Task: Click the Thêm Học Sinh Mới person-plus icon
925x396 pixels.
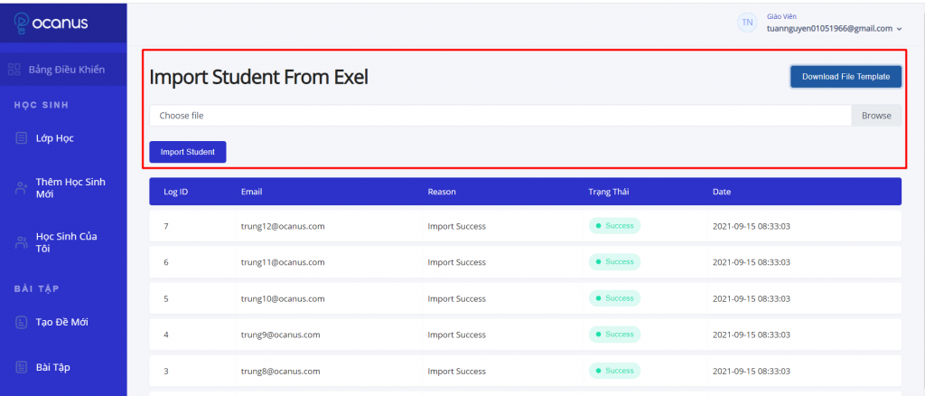Action: pyautogui.click(x=22, y=188)
